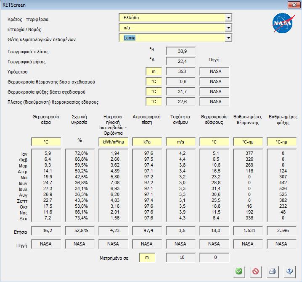302x282 pixels.
Task: Click the Σεπτ month row label
Action: [22, 201]
